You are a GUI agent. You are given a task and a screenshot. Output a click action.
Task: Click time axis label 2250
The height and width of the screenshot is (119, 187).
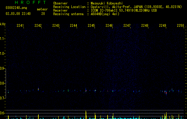[x=180, y=26]
